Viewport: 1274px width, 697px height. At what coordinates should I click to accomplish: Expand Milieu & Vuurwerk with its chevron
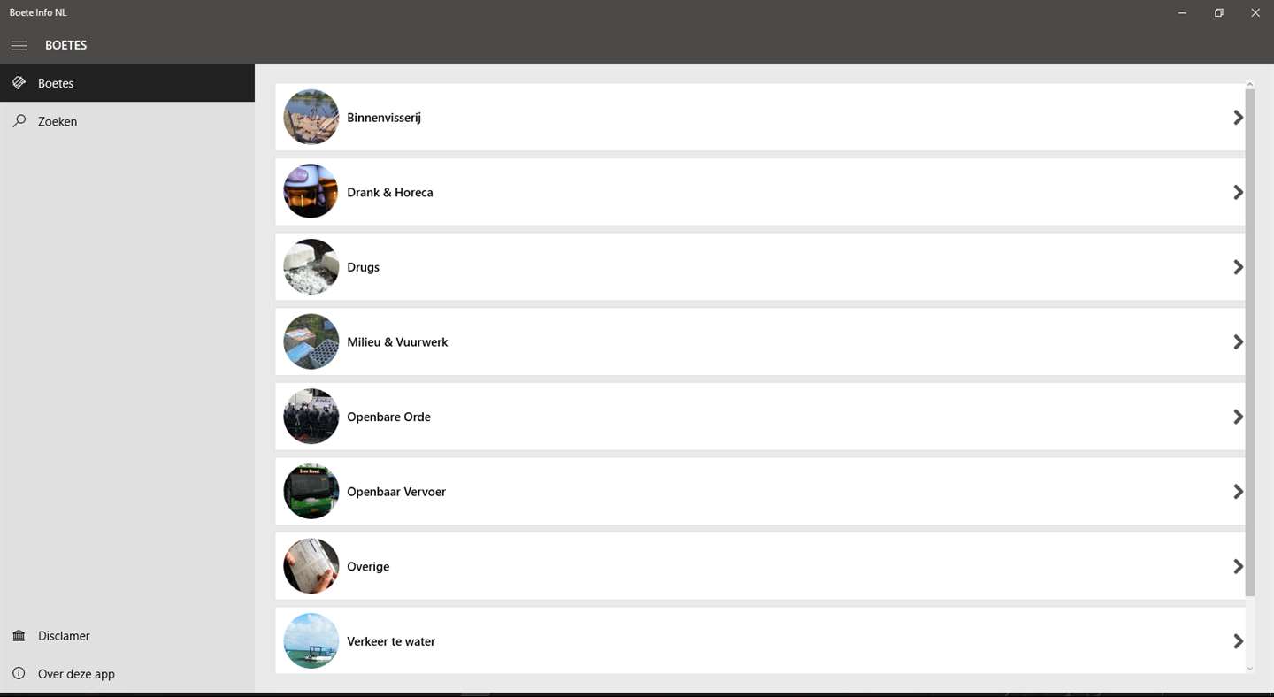[1238, 342]
